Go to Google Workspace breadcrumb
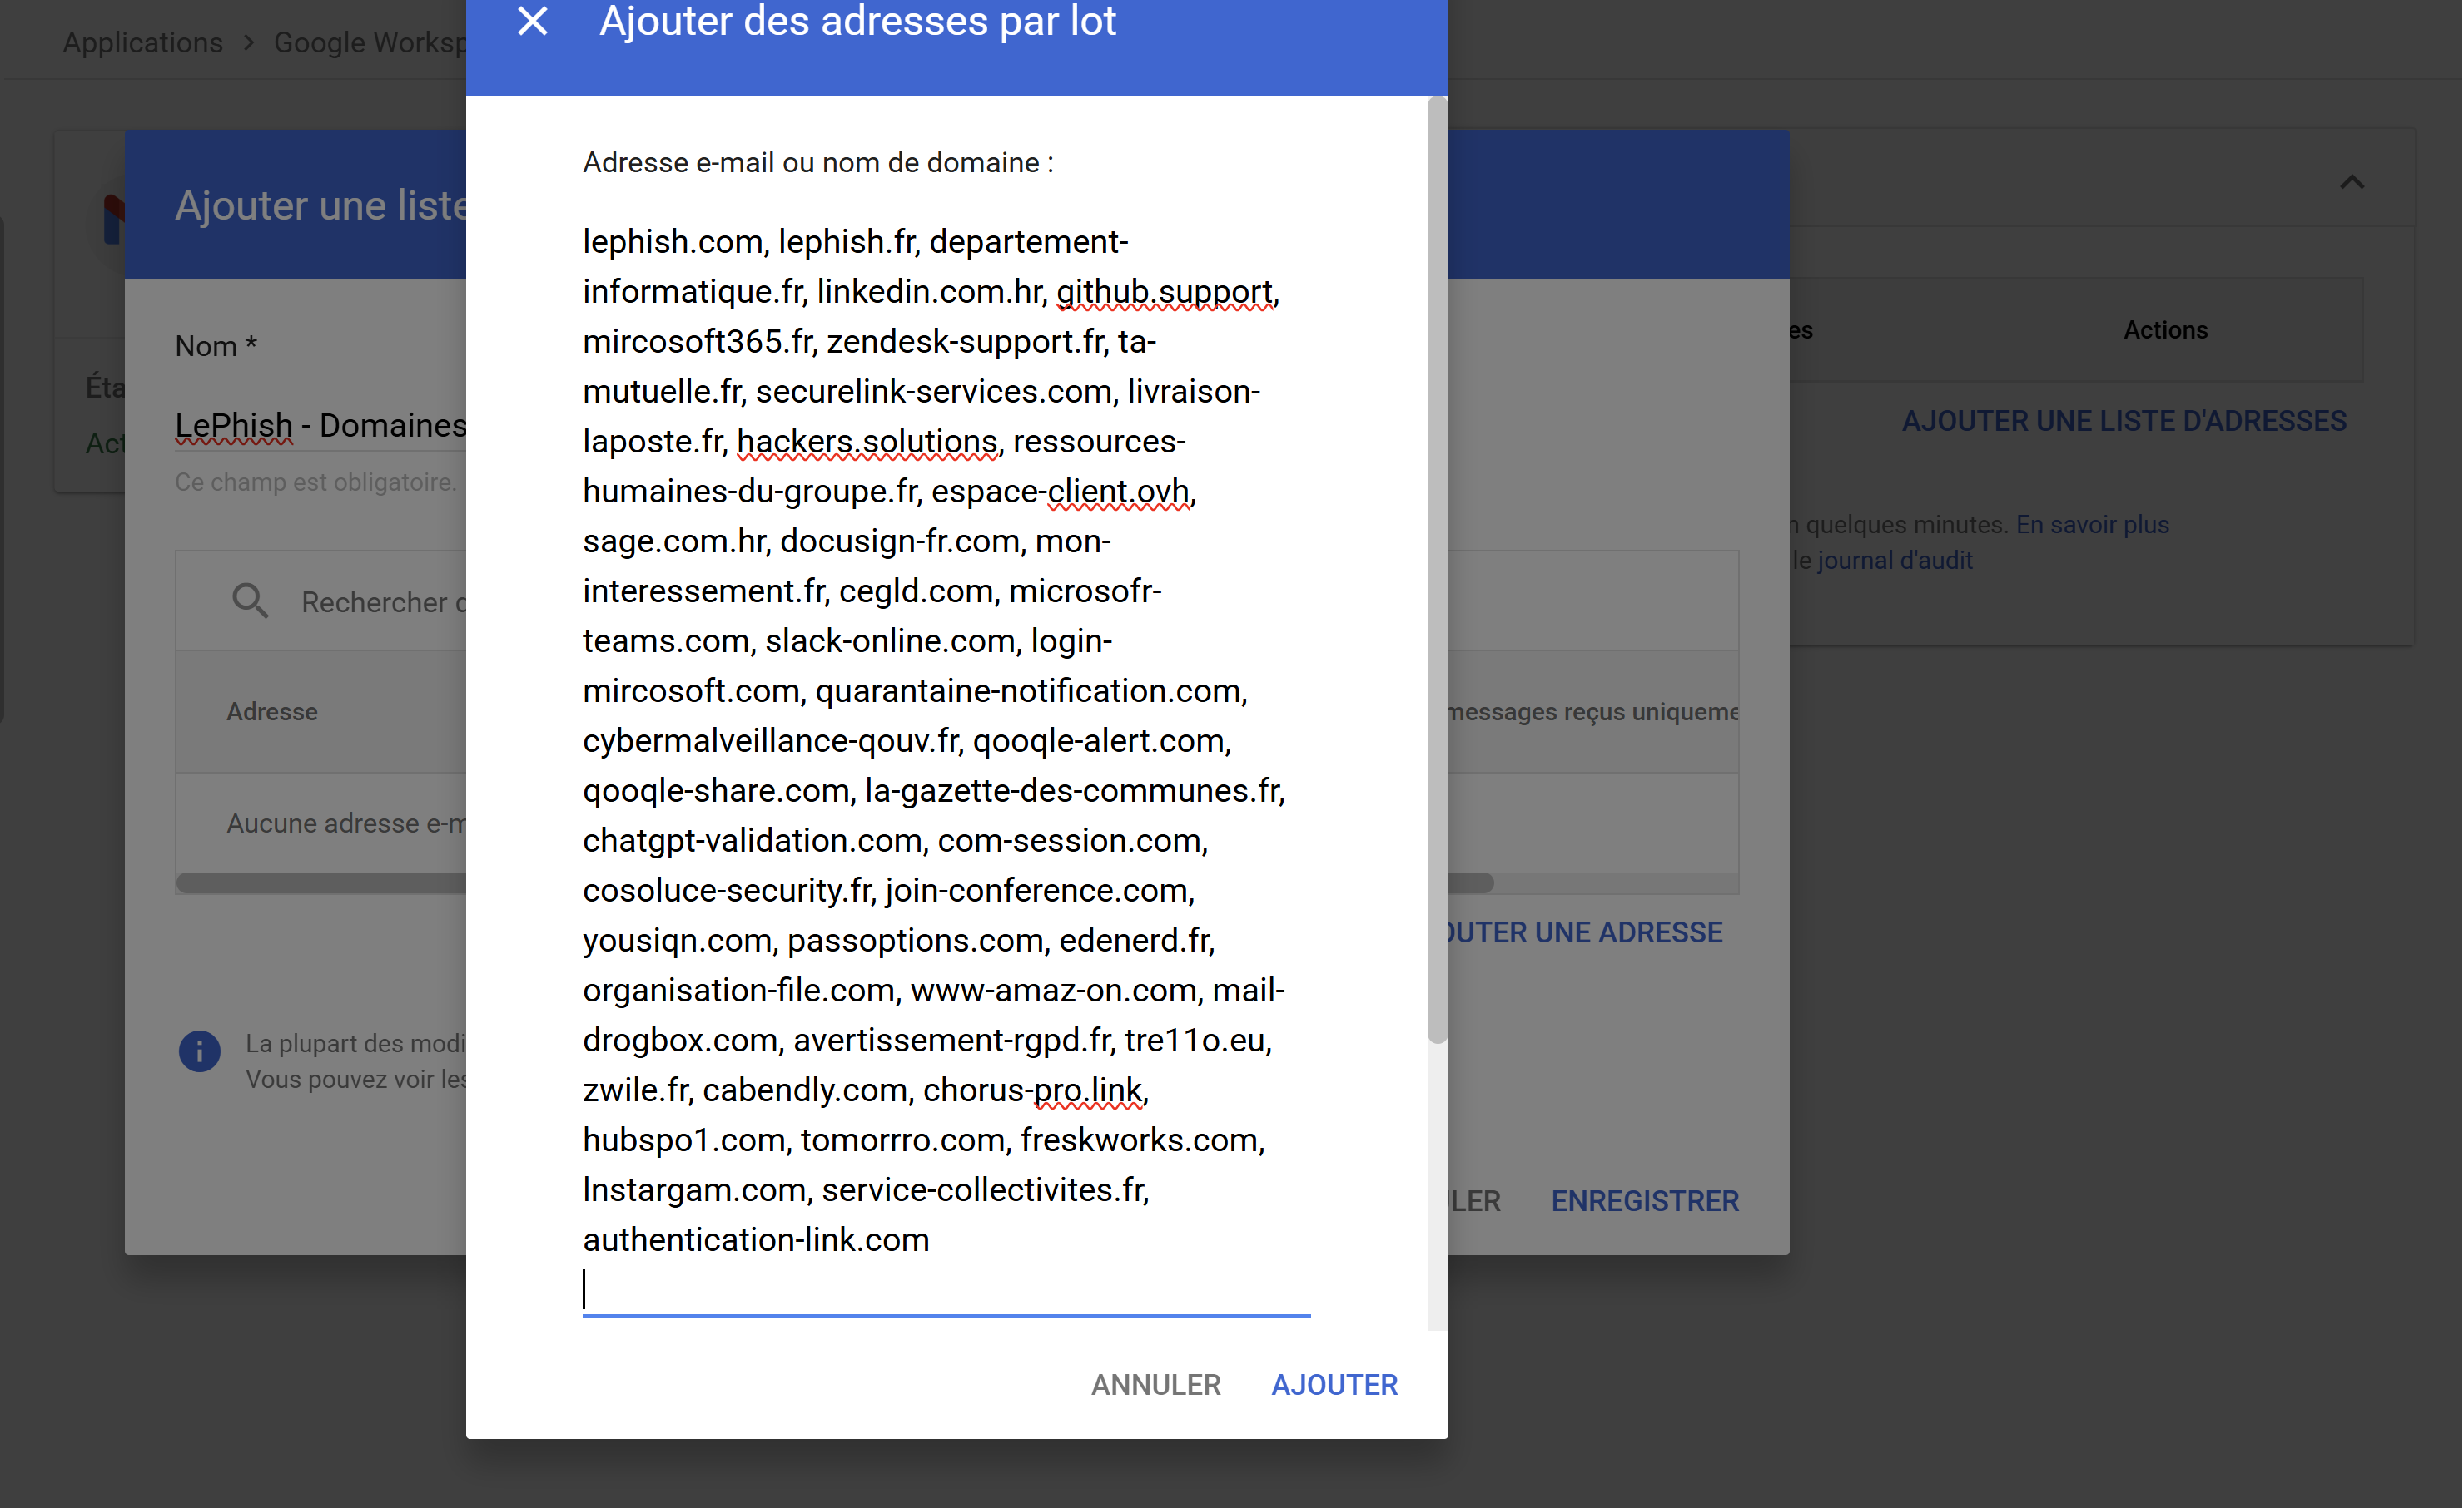The width and height of the screenshot is (2464, 1508). pyautogui.click(x=370, y=42)
